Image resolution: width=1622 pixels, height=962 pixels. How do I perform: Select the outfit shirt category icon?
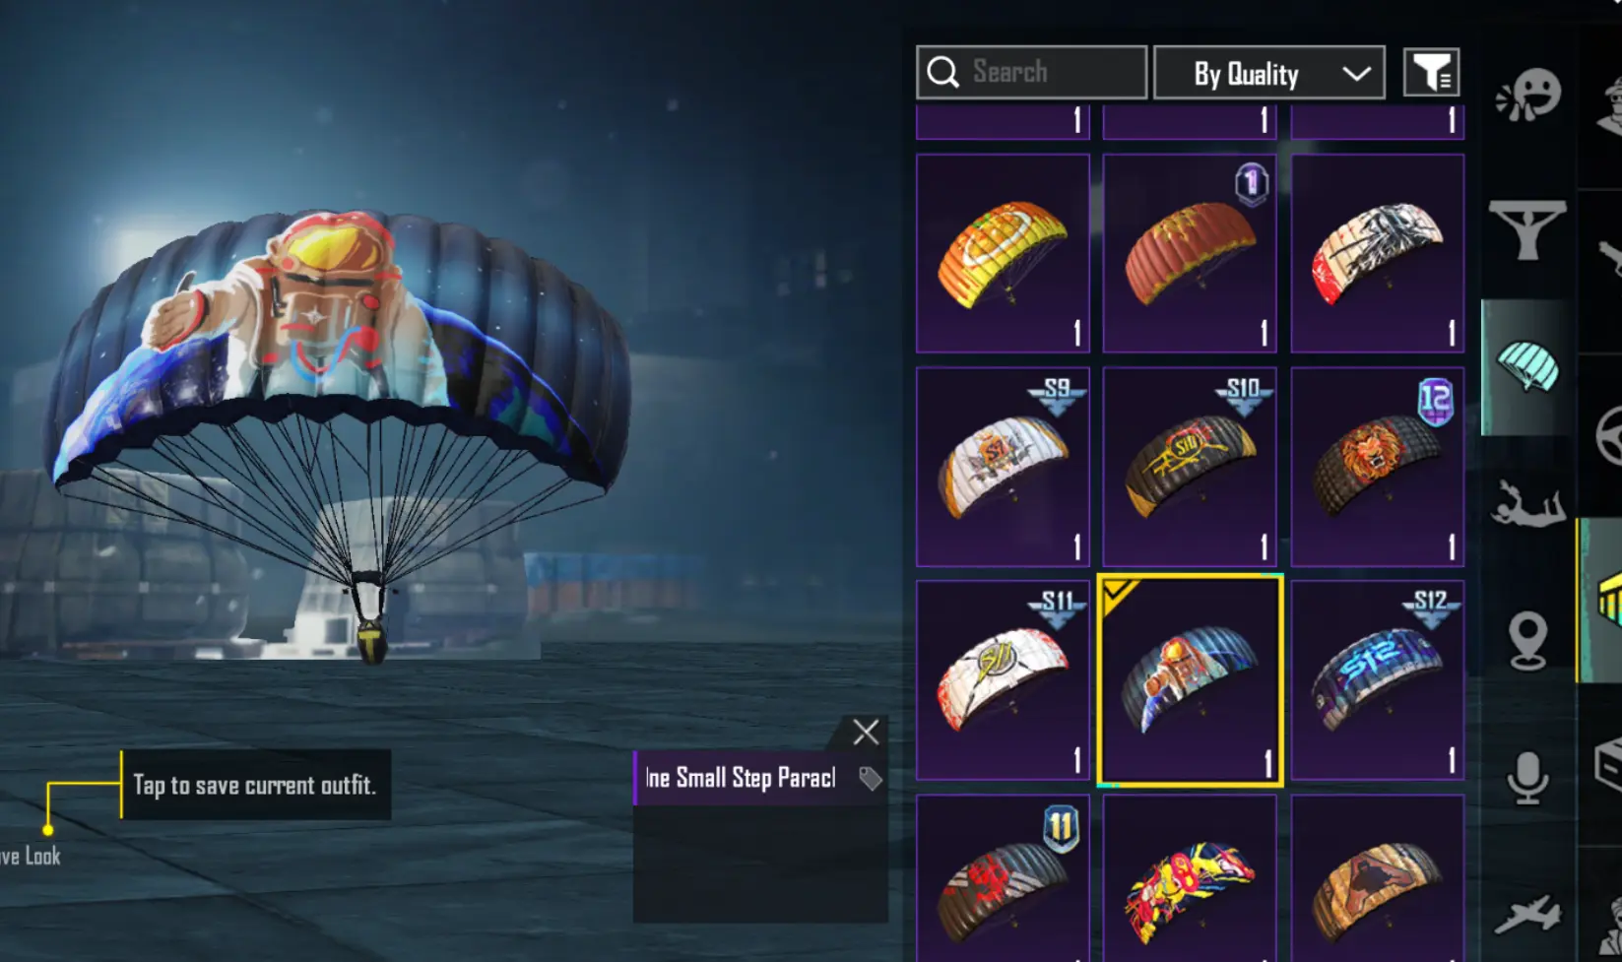pyautogui.click(x=1527, y=229)
